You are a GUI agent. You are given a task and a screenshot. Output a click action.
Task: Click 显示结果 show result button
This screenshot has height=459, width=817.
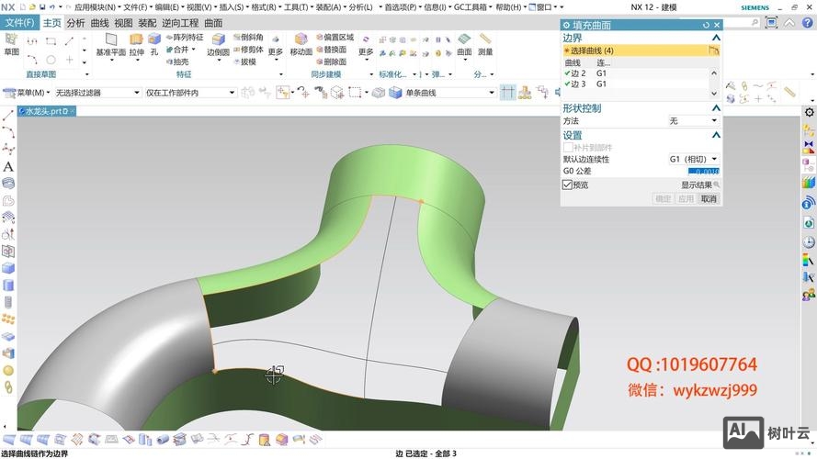tap(700, 185)
